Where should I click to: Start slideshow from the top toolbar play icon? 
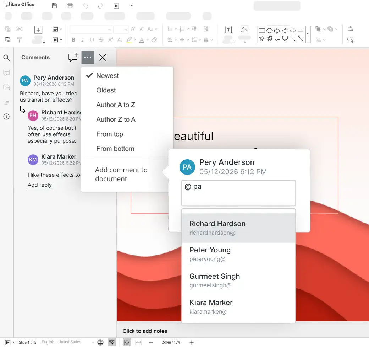(116, 6)
